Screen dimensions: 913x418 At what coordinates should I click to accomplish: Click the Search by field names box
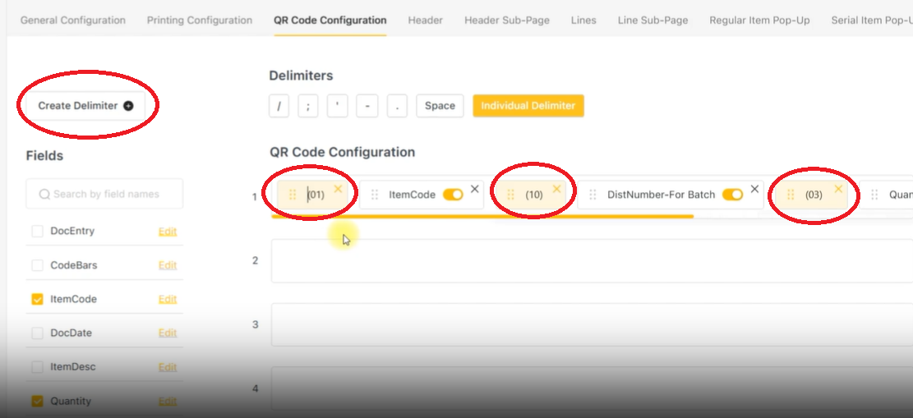pyautogui.click(x=105, y=195)
